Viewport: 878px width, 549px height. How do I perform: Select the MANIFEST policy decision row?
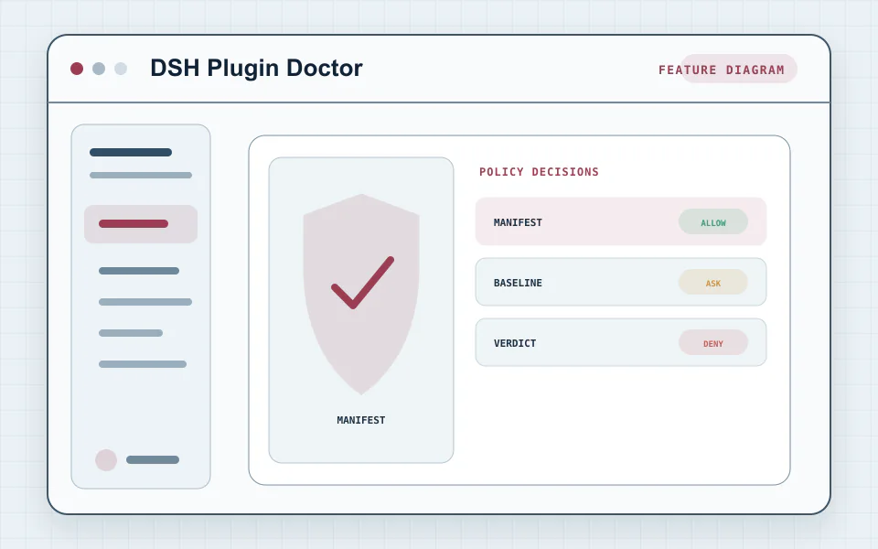click(x=620, y=221)
